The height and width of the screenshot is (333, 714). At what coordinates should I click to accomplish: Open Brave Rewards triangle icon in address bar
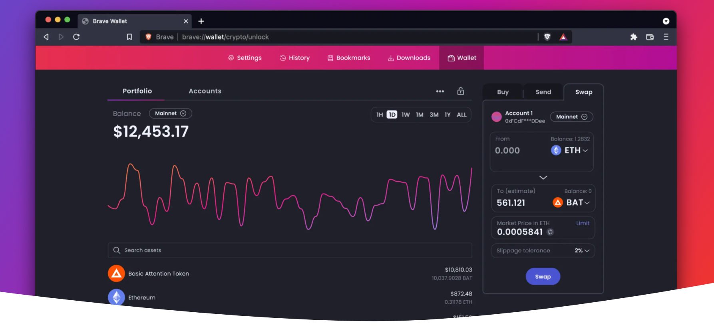(x=563, y=37)
